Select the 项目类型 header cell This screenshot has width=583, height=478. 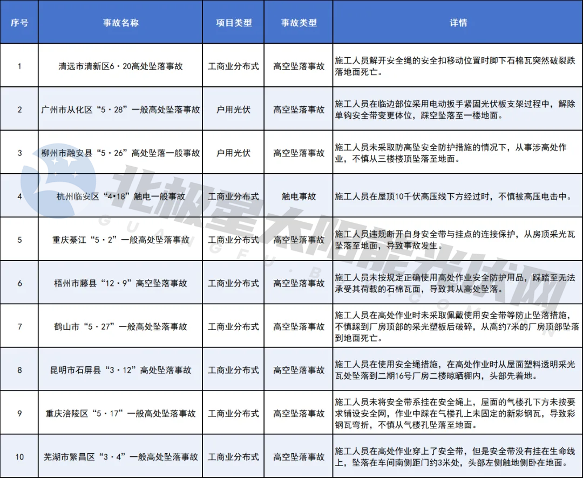[x=233, y=23]
